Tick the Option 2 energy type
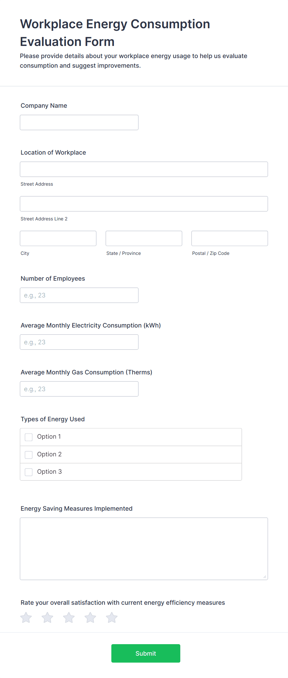 [28, 455]
